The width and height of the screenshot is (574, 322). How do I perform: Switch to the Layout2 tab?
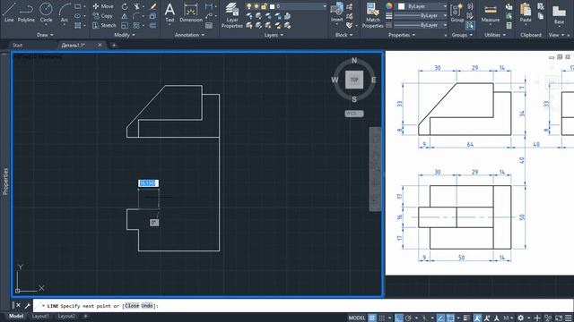tap(66, 316)
